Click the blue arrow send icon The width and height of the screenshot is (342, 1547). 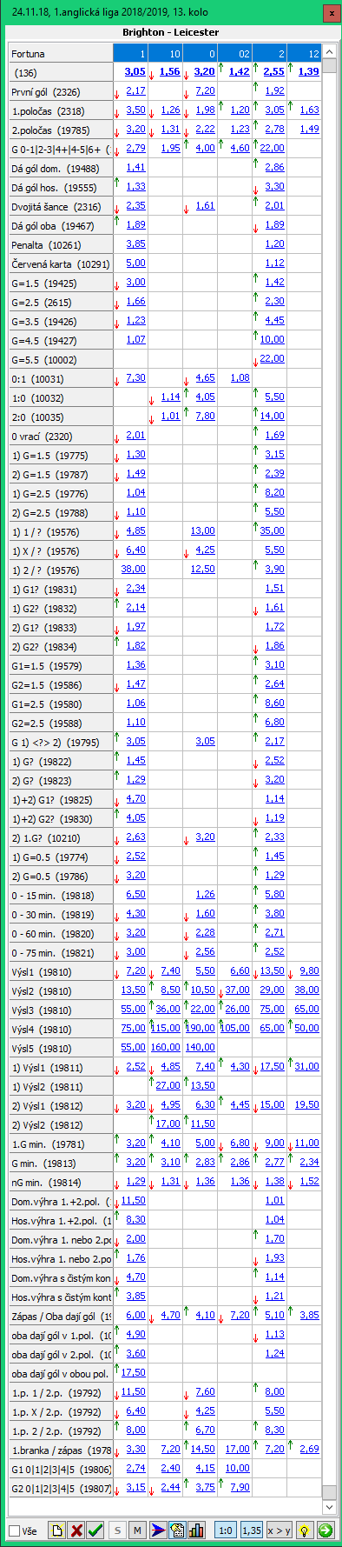159,1530
